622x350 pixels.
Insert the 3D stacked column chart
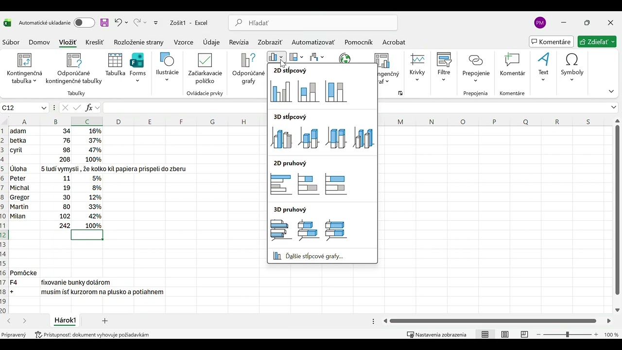click(x=309, y=138)
